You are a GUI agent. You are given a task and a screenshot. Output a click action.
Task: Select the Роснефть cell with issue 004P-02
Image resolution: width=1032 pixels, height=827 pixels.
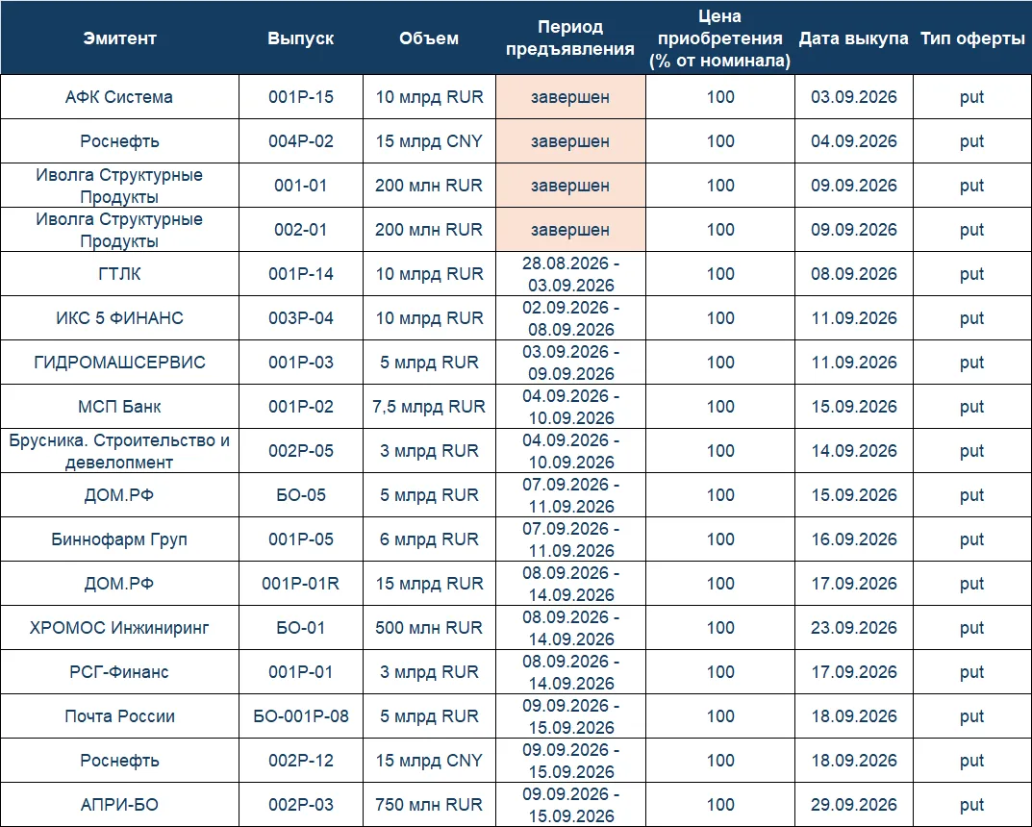click(119, 140)
